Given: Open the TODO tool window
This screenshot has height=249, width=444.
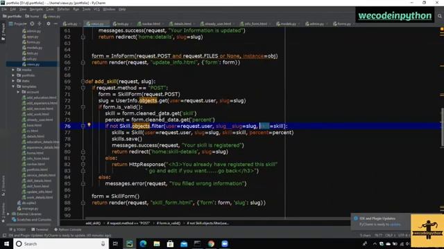Looking at the screenshot, I should point(17,230).
